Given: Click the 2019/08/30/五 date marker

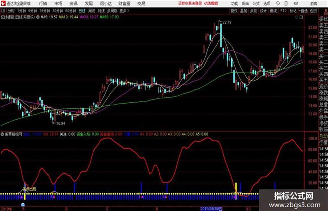Looking at the screenshot, I should point(211,209).
